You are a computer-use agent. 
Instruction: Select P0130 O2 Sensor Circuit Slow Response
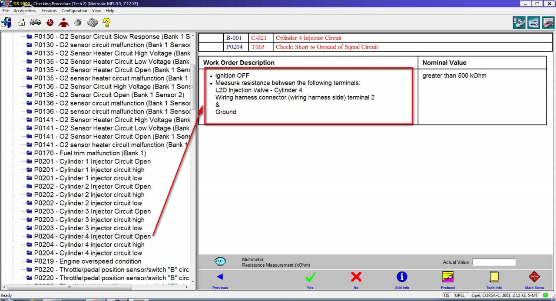click(x=112, y=36)
